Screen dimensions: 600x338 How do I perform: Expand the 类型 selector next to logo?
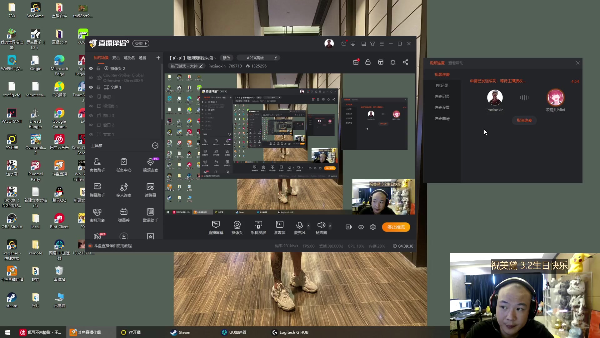click(x=141, y=44)
